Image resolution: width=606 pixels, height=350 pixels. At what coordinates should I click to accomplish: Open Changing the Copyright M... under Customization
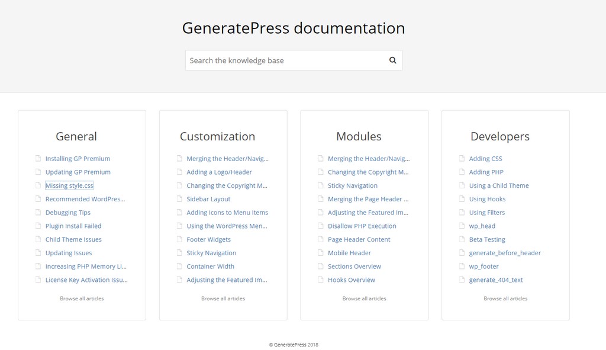click(227, 185)
